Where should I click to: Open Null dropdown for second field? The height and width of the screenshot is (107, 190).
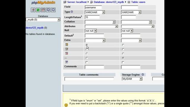pos(127,31)
